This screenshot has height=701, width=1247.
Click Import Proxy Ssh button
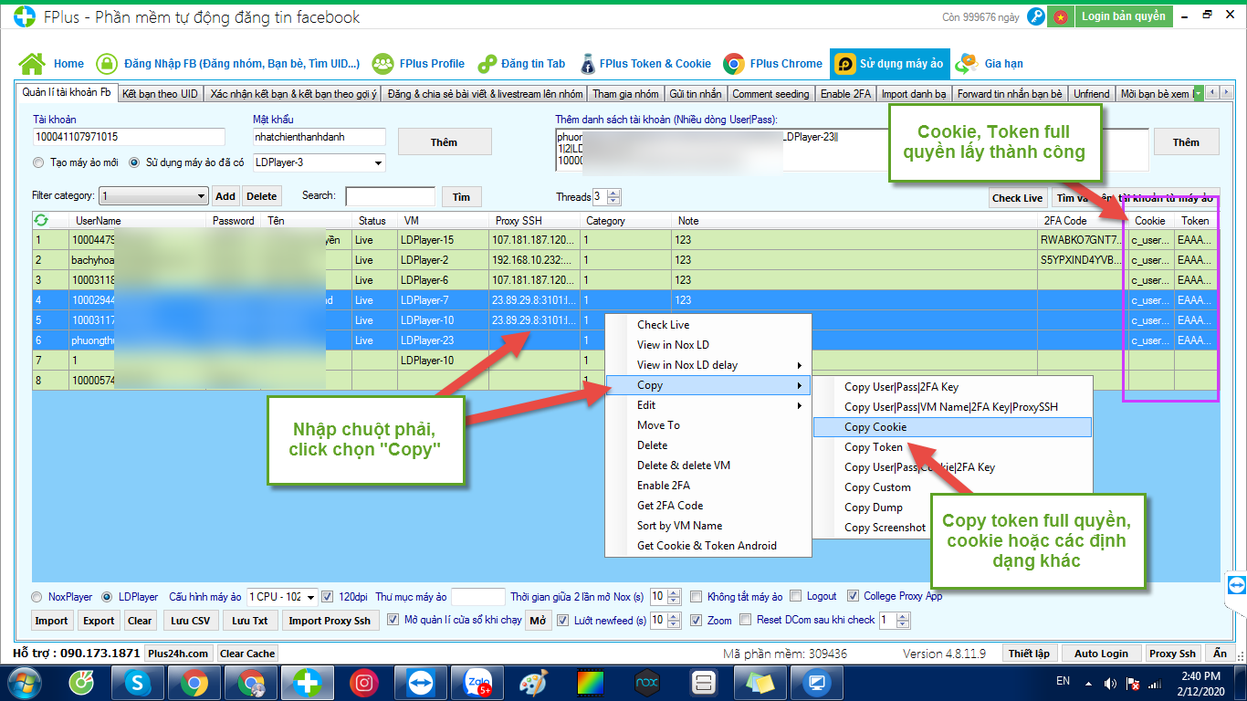330,621
